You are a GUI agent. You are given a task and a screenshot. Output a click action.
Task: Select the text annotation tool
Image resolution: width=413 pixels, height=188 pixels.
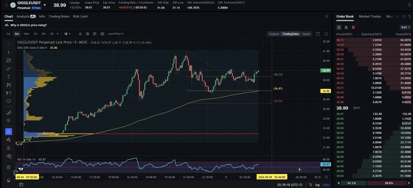pyautogui.click(x=9, y=76)
